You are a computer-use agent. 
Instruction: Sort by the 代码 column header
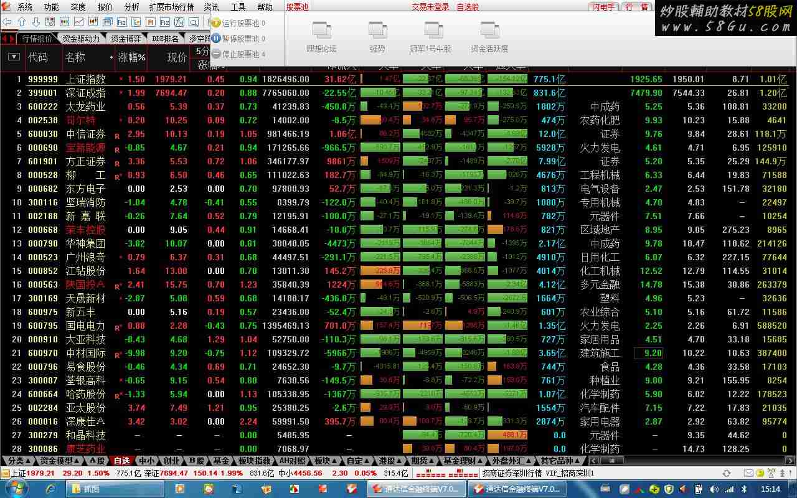37,57
